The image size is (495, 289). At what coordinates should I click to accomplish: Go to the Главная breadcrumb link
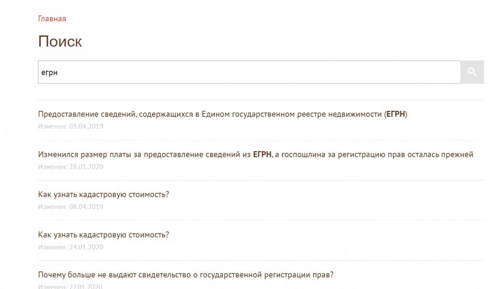(52, 19)
